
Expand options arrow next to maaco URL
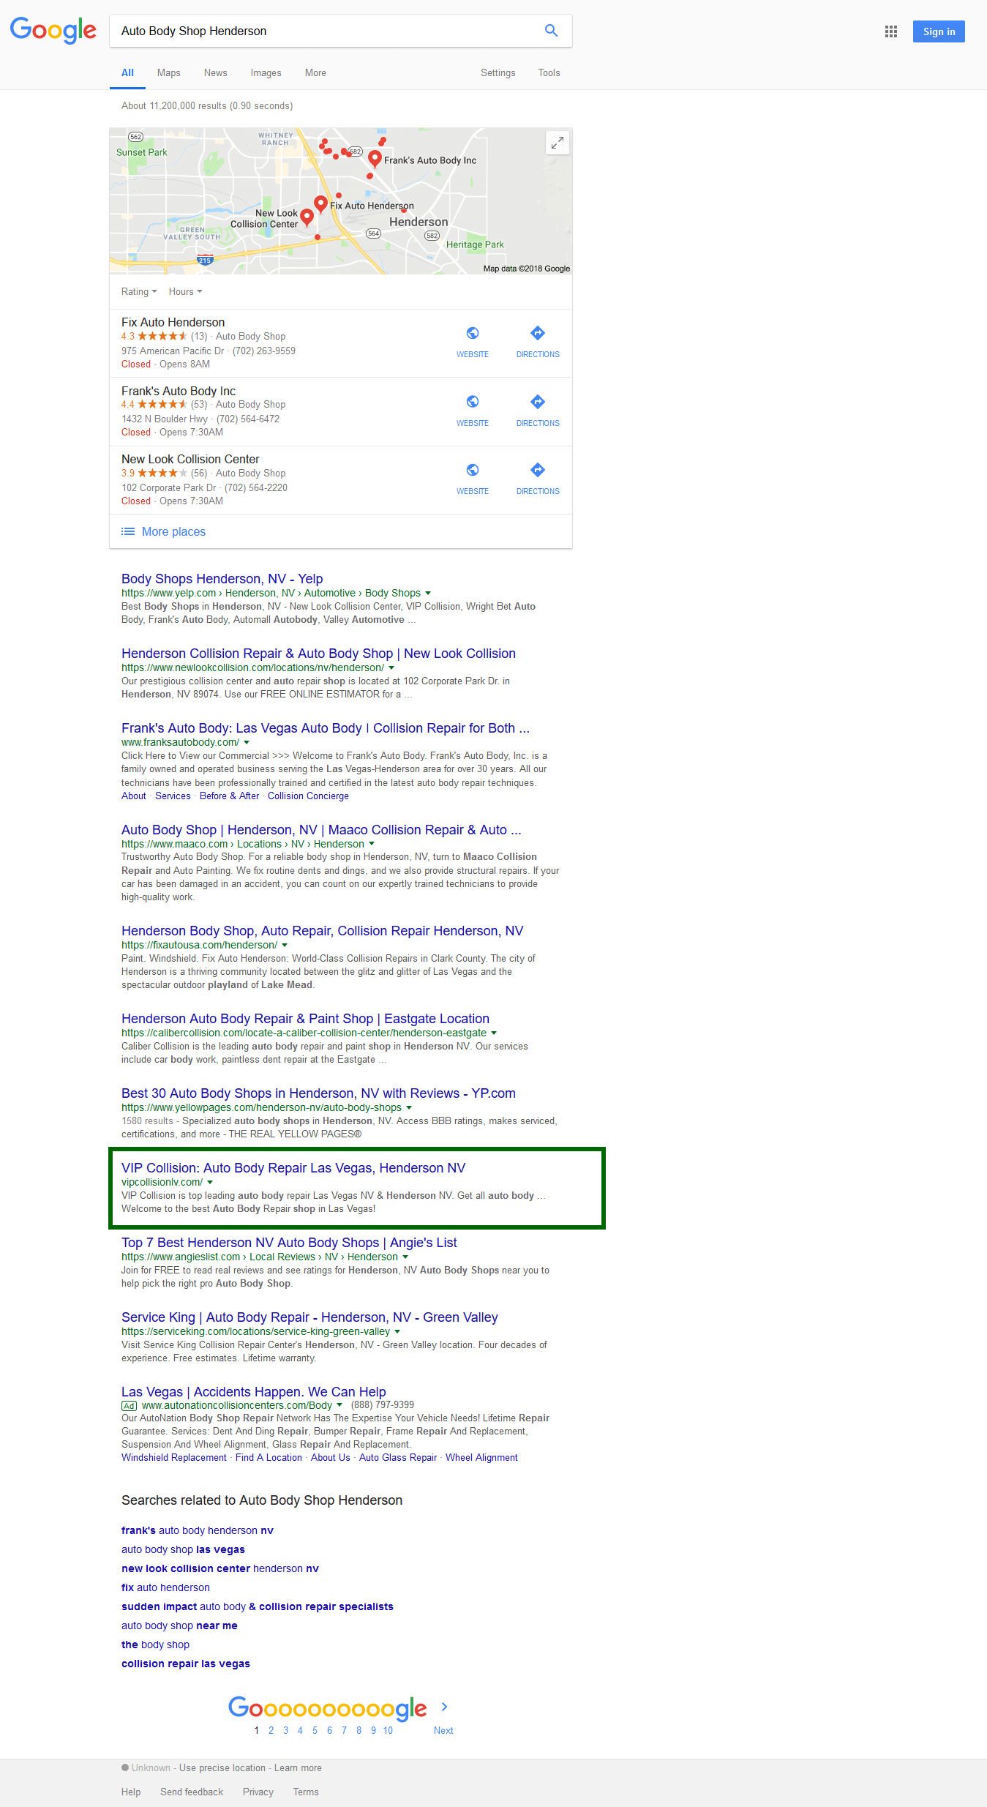(x=372, y=845)
